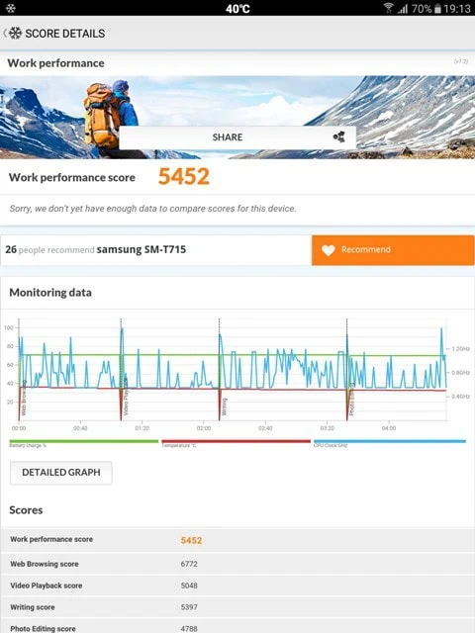Select the green Battery charge legend bar
This screenshot has width=475, height=633.
coord(83,441)
